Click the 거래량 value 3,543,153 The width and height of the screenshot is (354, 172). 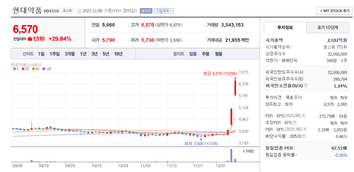(x=232, y=25)
